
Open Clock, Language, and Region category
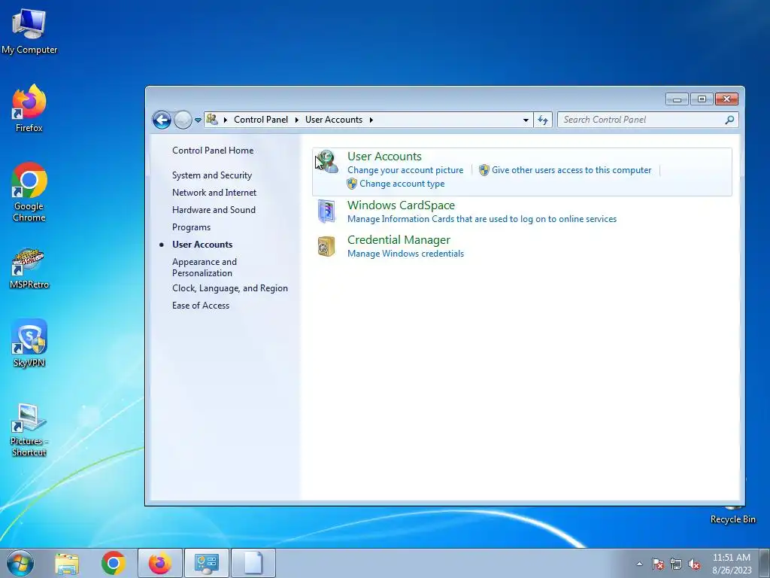230,288
